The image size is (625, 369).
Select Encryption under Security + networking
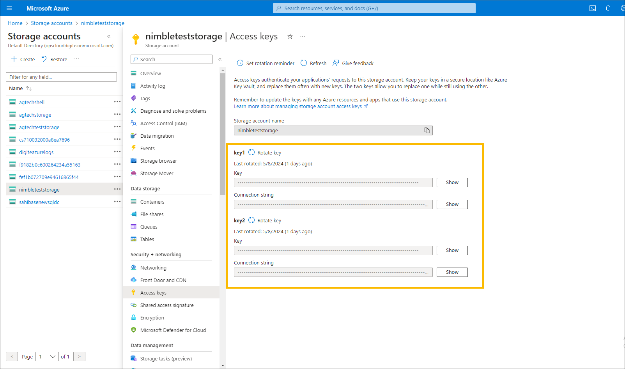(x=152, y=318)
